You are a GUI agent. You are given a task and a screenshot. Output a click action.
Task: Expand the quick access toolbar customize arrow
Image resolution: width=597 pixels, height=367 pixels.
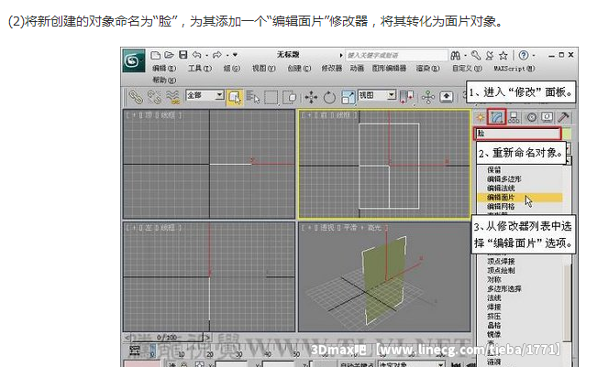tap(236, 55)
